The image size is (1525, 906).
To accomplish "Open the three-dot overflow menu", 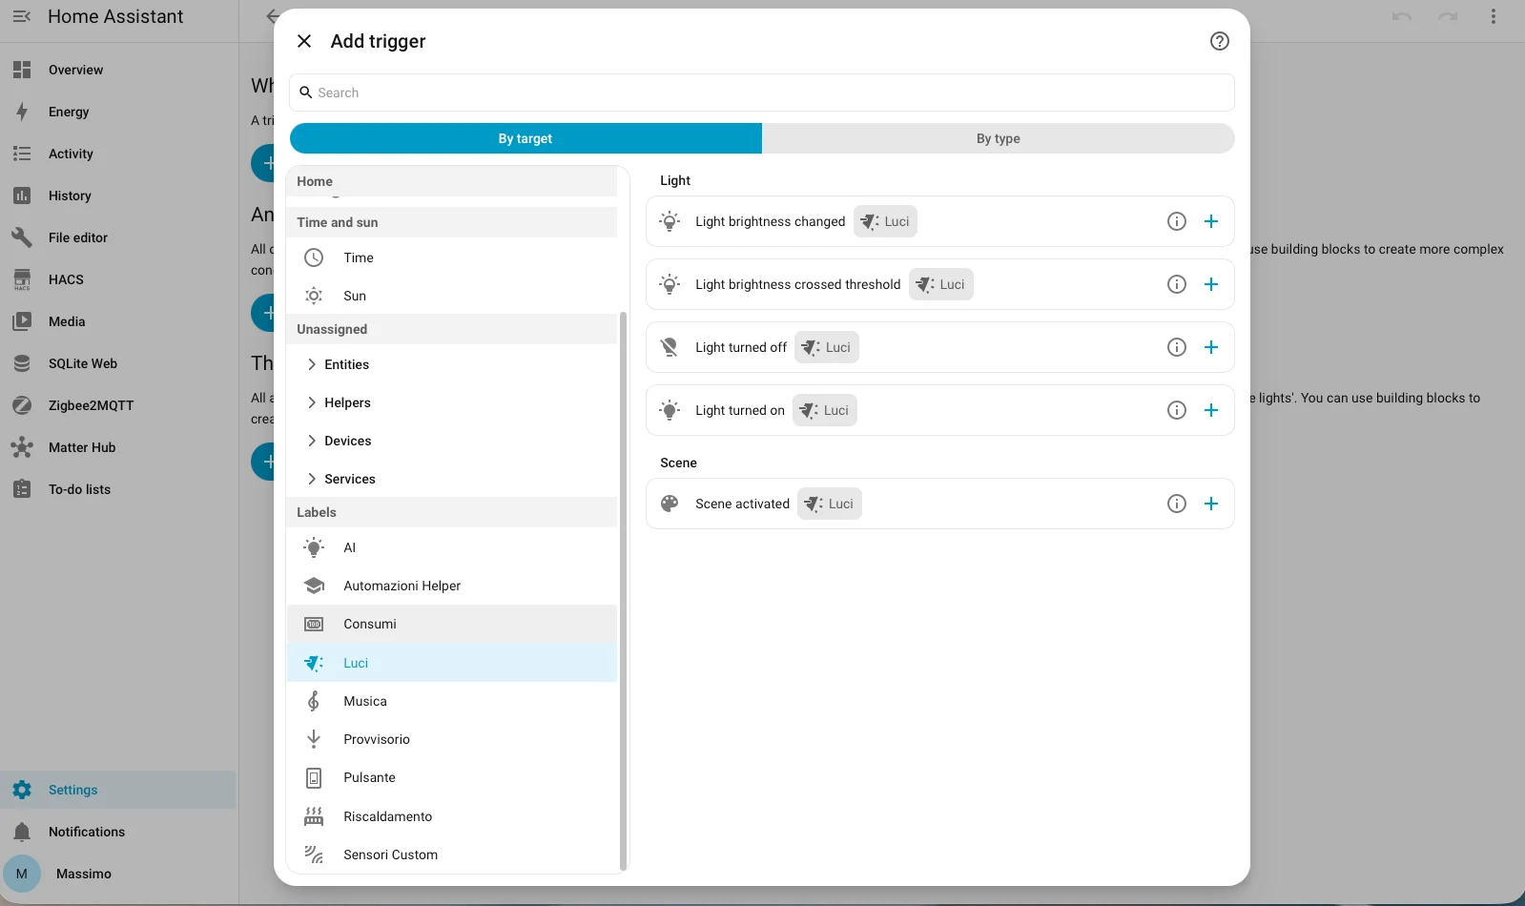I will coord(1494,16).
